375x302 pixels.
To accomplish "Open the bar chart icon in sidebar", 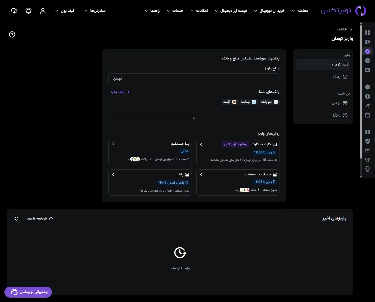I will coord(368,70).
